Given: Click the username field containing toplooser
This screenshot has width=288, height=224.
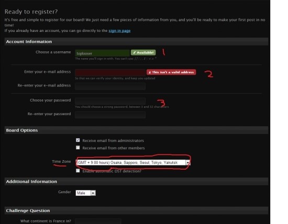Looking at the screenshot, I should click(x=103, y=53).
